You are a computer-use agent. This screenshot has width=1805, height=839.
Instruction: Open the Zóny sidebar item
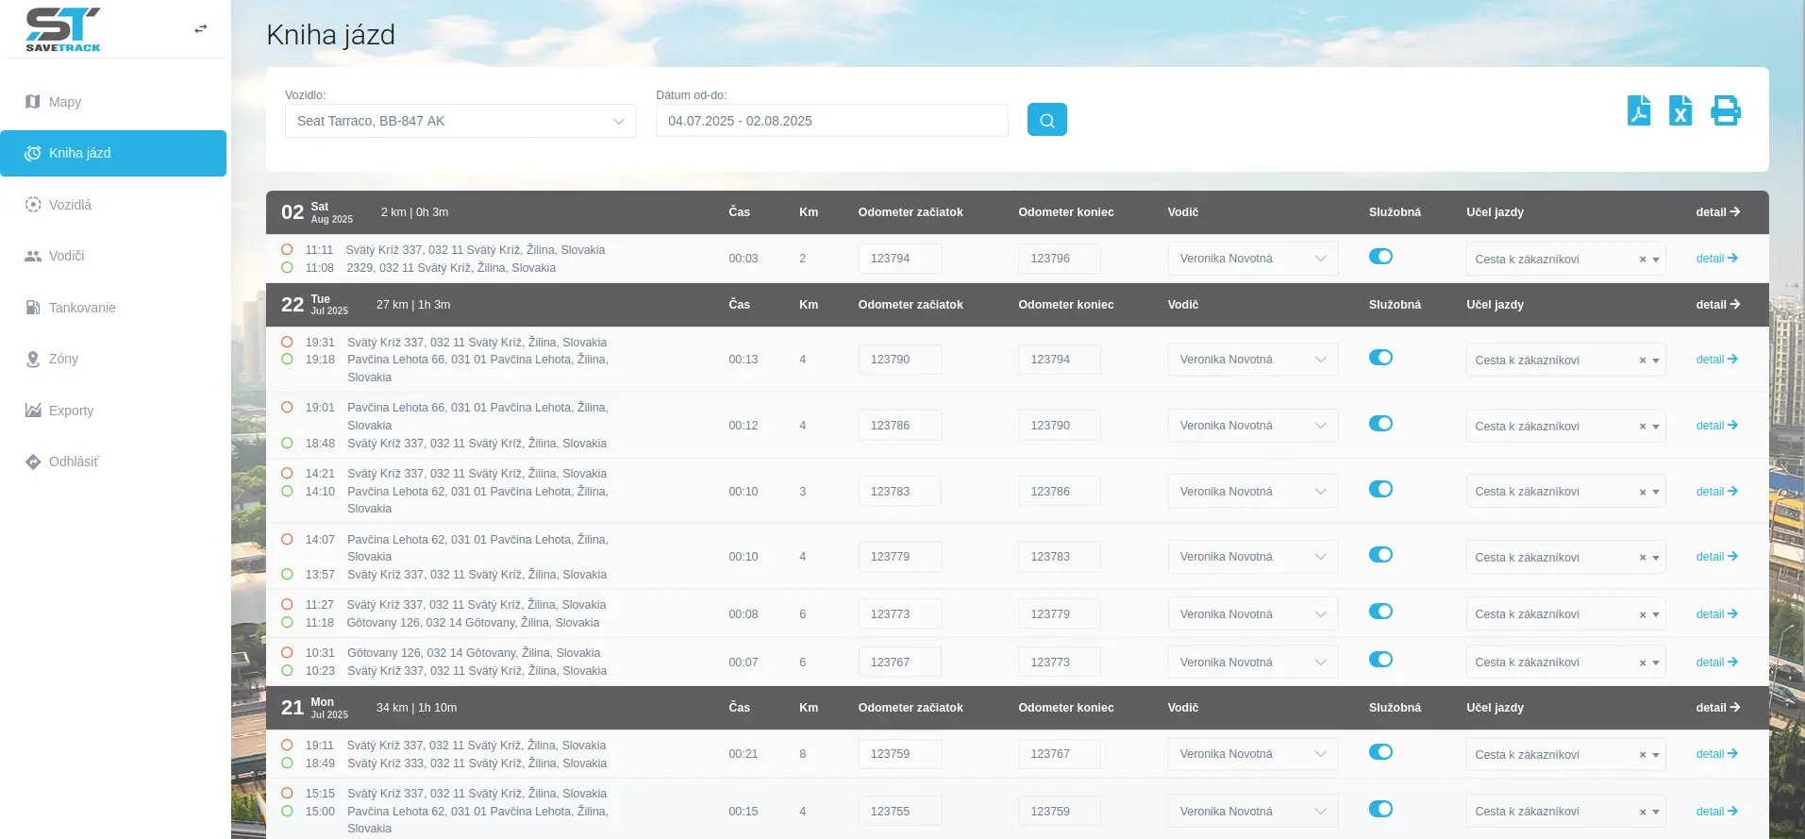tap(63, 359)
